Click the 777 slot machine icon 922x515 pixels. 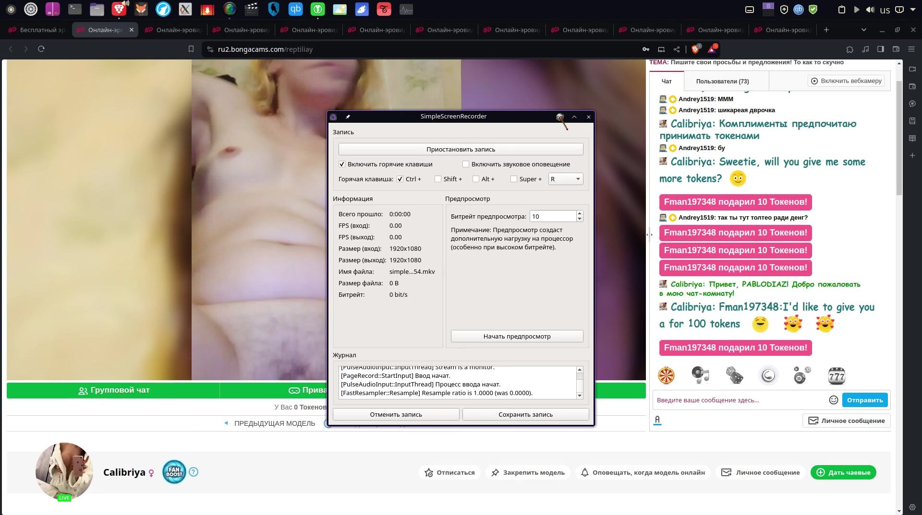click(836, 376)
